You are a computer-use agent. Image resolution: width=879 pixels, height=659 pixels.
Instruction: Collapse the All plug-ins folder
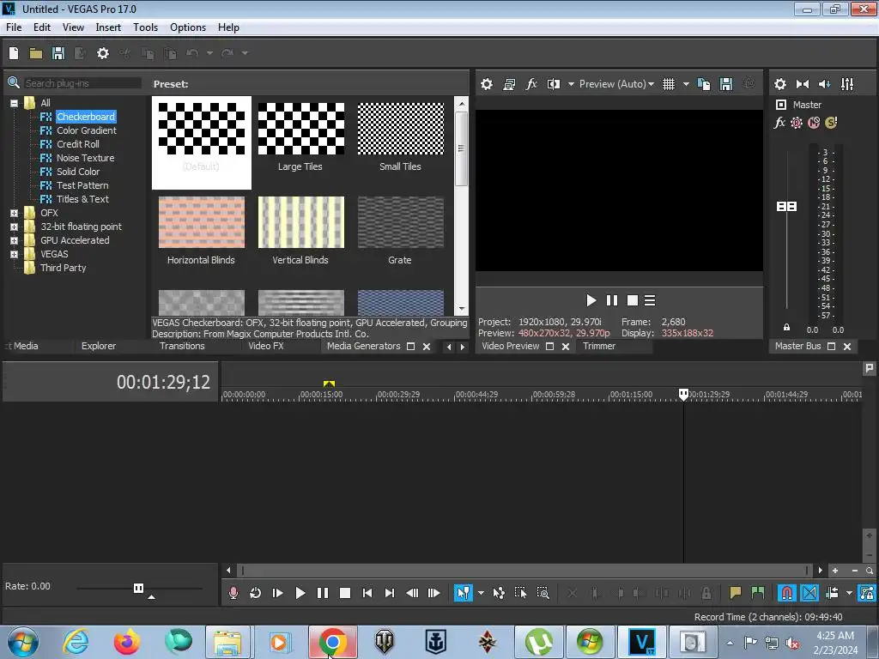[14, 103]
